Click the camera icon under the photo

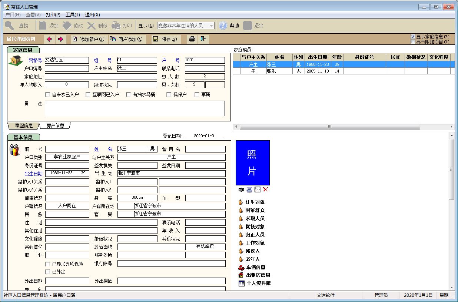tap(241, 189)
